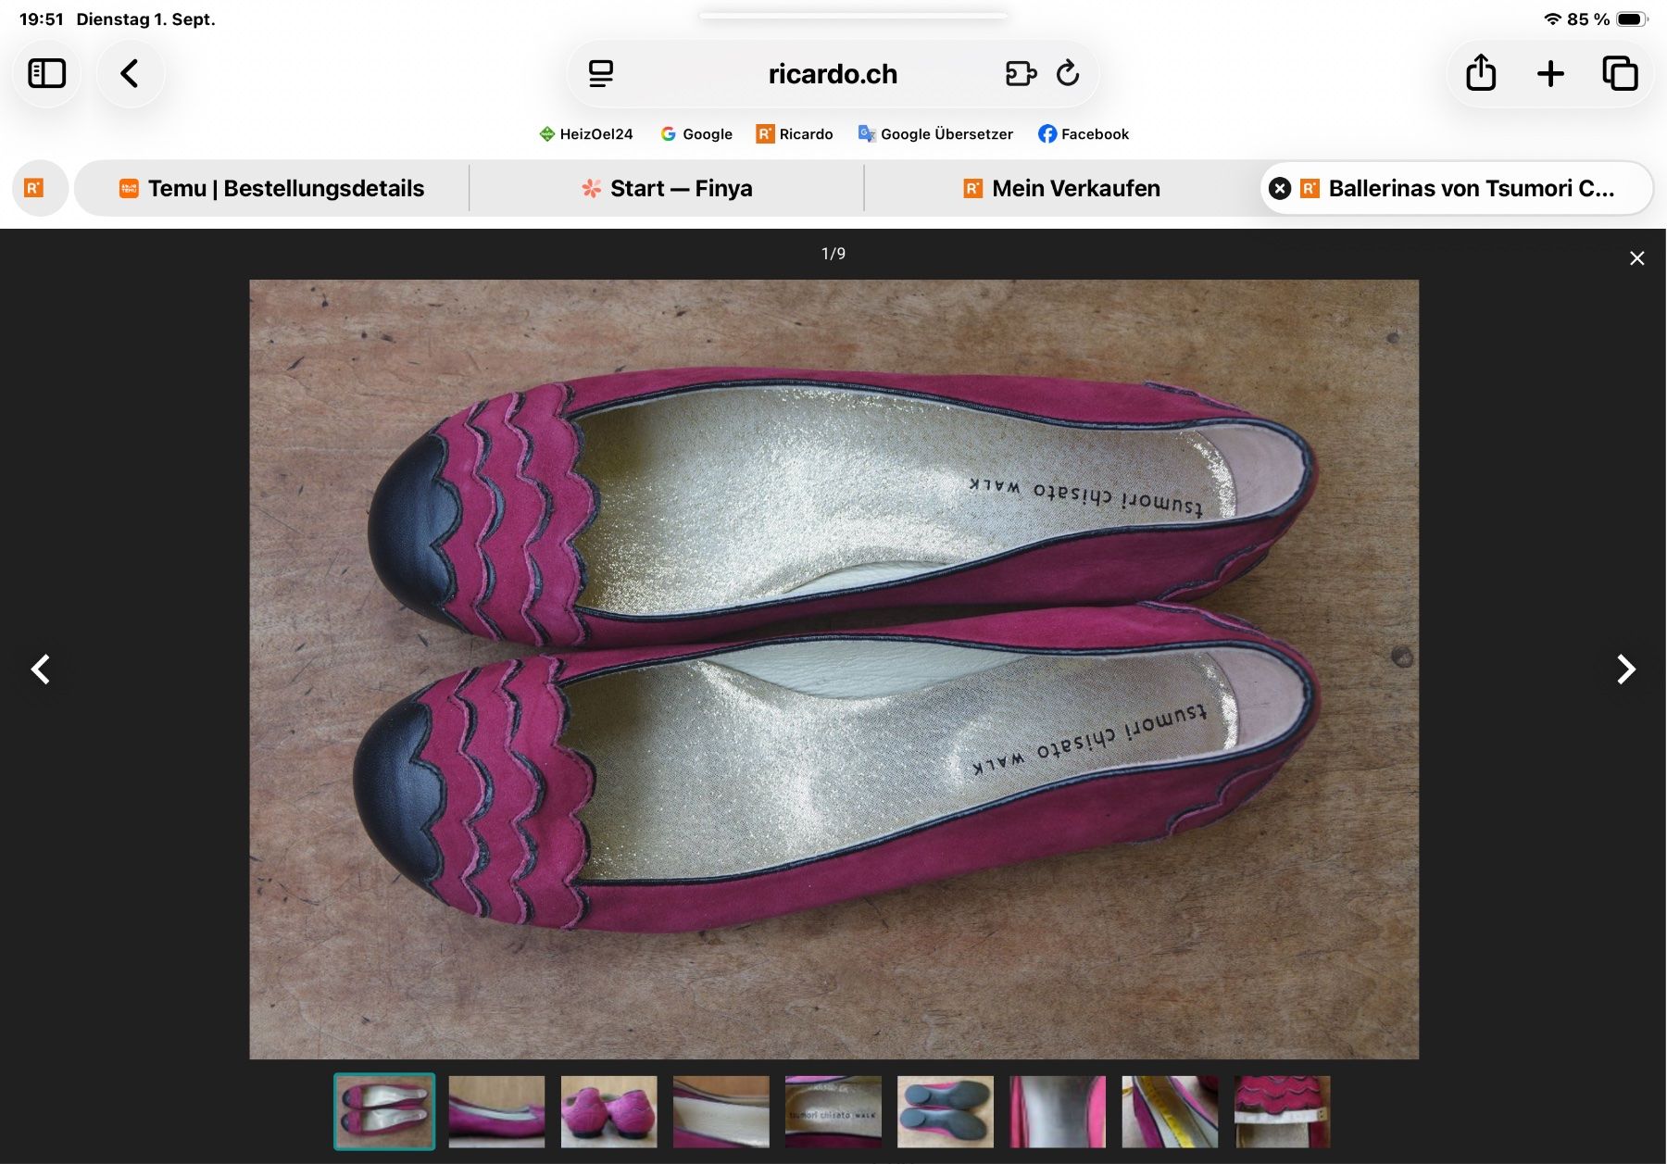Select the first thumbnail, shoes from above

coord(384,1111)
